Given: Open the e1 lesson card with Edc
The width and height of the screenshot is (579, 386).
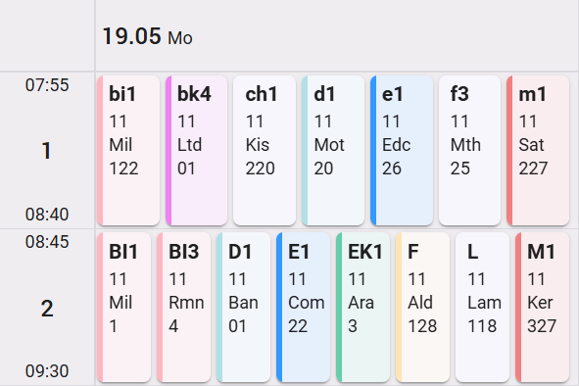Looking at the screenshot, I should [402, 150].
